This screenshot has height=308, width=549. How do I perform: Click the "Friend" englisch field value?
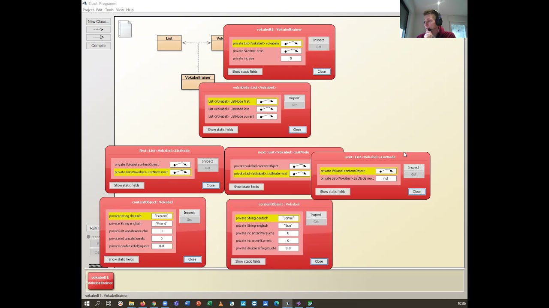[x=162, y=224]
